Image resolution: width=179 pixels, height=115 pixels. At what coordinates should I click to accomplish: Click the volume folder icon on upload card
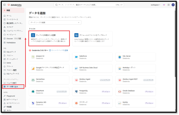(x=76, y=35)
